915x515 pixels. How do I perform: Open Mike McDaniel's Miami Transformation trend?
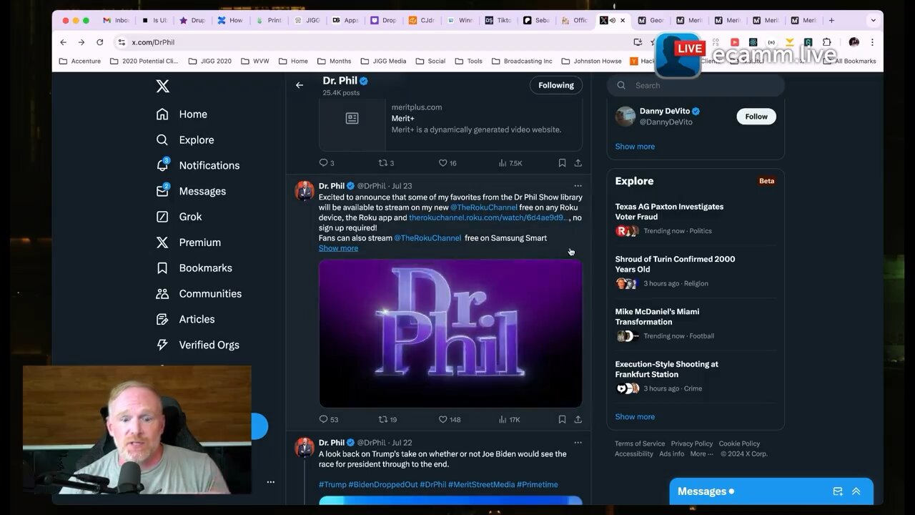tap(657, 317)
